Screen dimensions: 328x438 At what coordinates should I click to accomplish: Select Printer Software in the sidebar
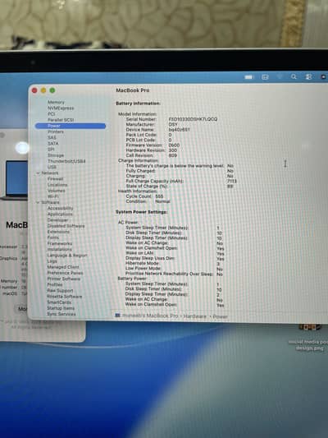[63, 279]
